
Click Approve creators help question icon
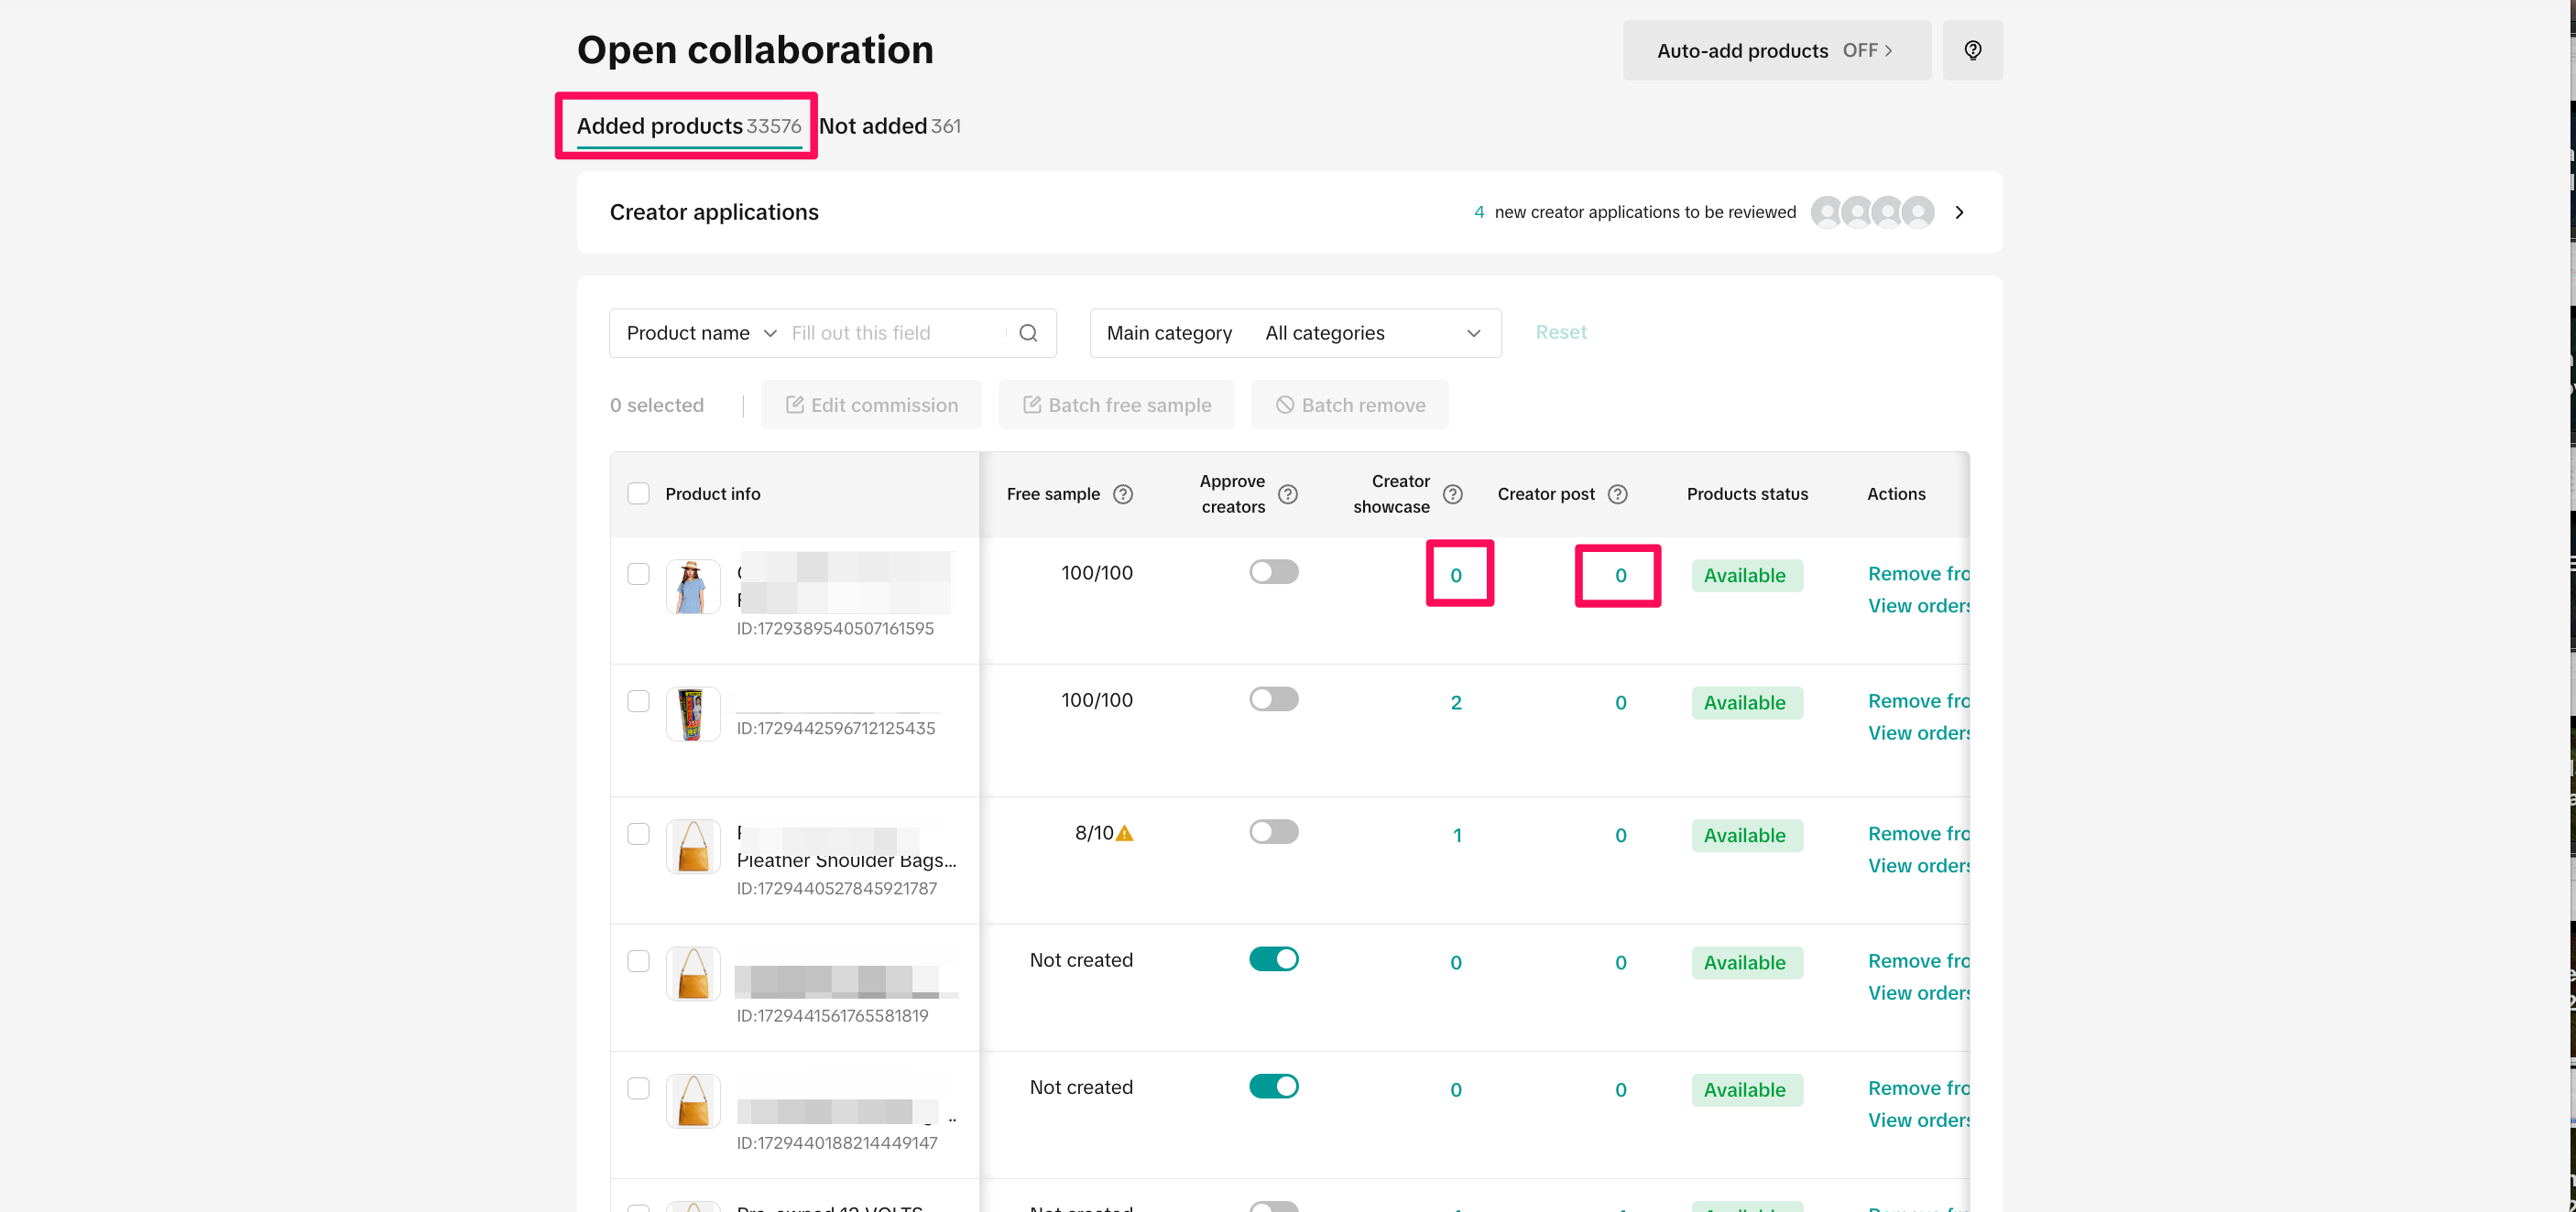coord(1288,493)
